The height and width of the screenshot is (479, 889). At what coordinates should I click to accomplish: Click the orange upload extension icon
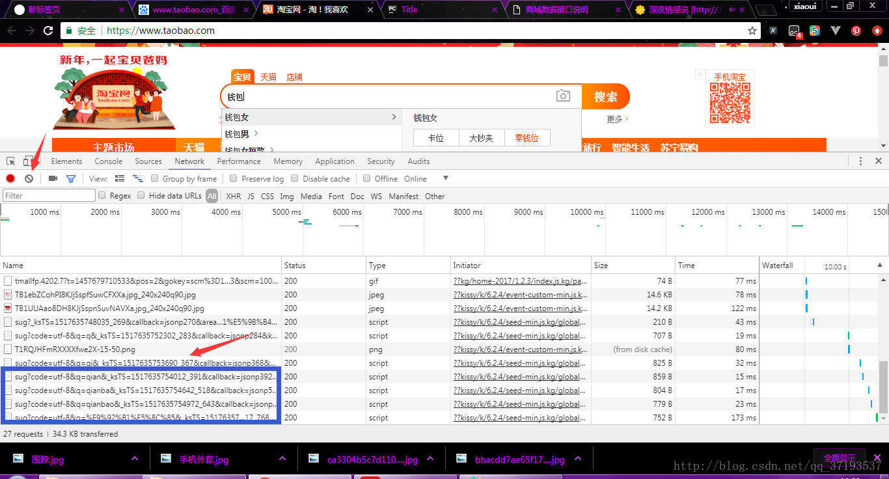coord(877,31)
